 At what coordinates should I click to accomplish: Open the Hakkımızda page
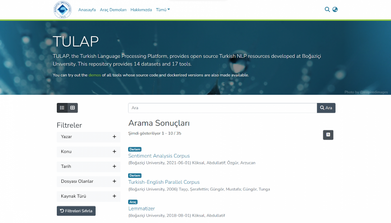click(x=141, y=9)
